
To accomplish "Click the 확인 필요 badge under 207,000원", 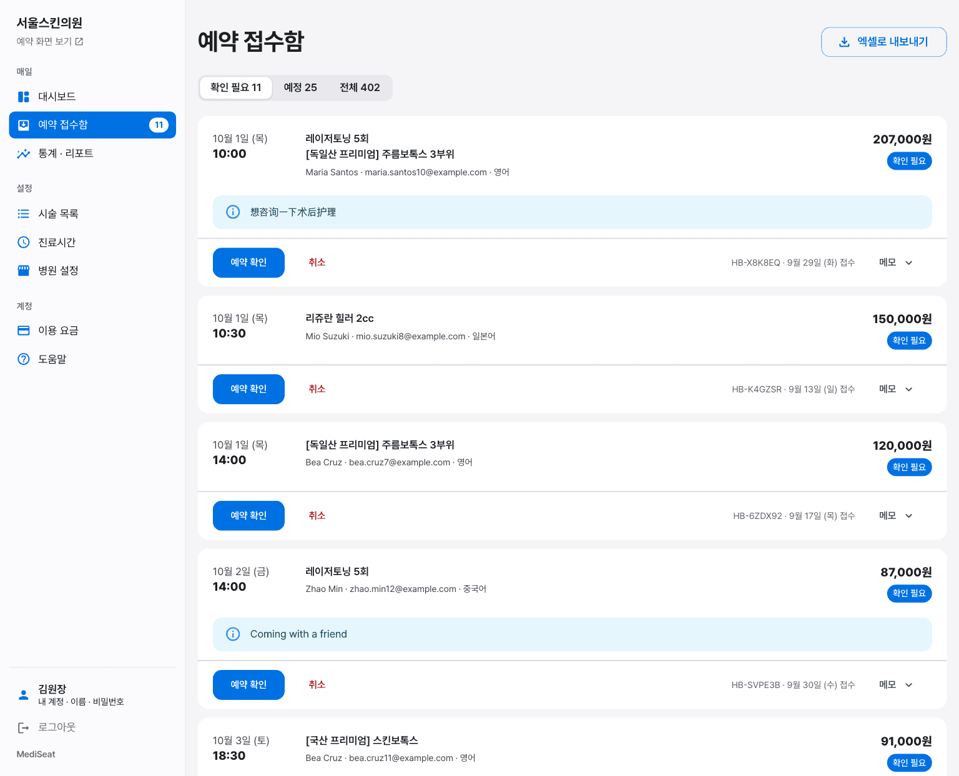I will pos(909,161).
